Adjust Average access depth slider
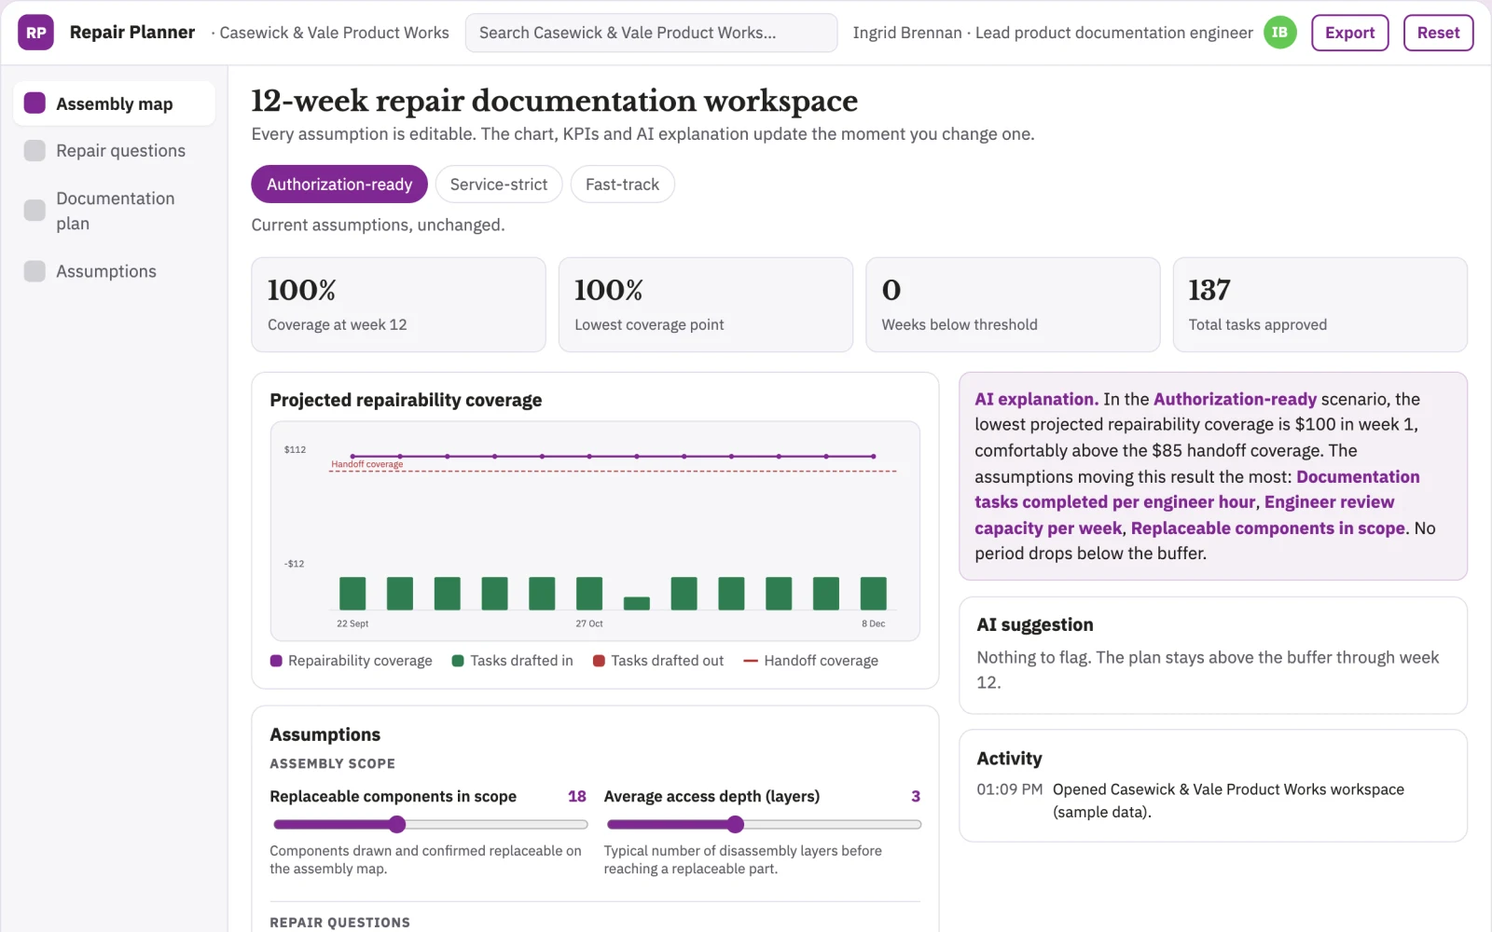The image size is (1492, 932). pyautogui.click(x=736, y=824)
